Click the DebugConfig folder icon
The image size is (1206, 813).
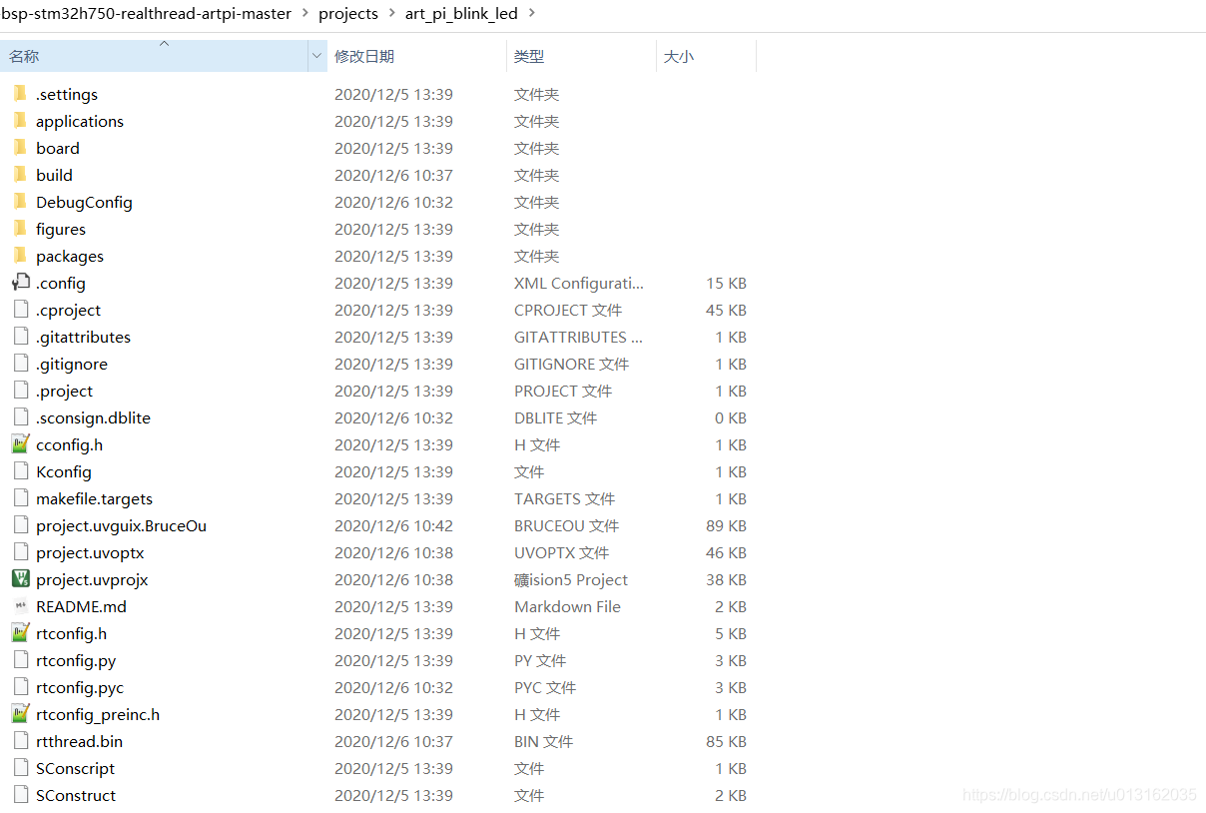(x=20, y=202)
